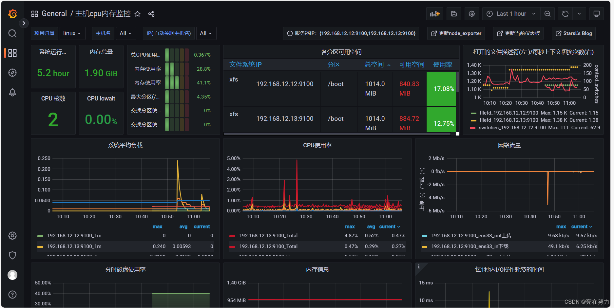This screenshot has height=308, width=614.
Task: Open the 主机名 All dropdown
Action: [126, 33]
